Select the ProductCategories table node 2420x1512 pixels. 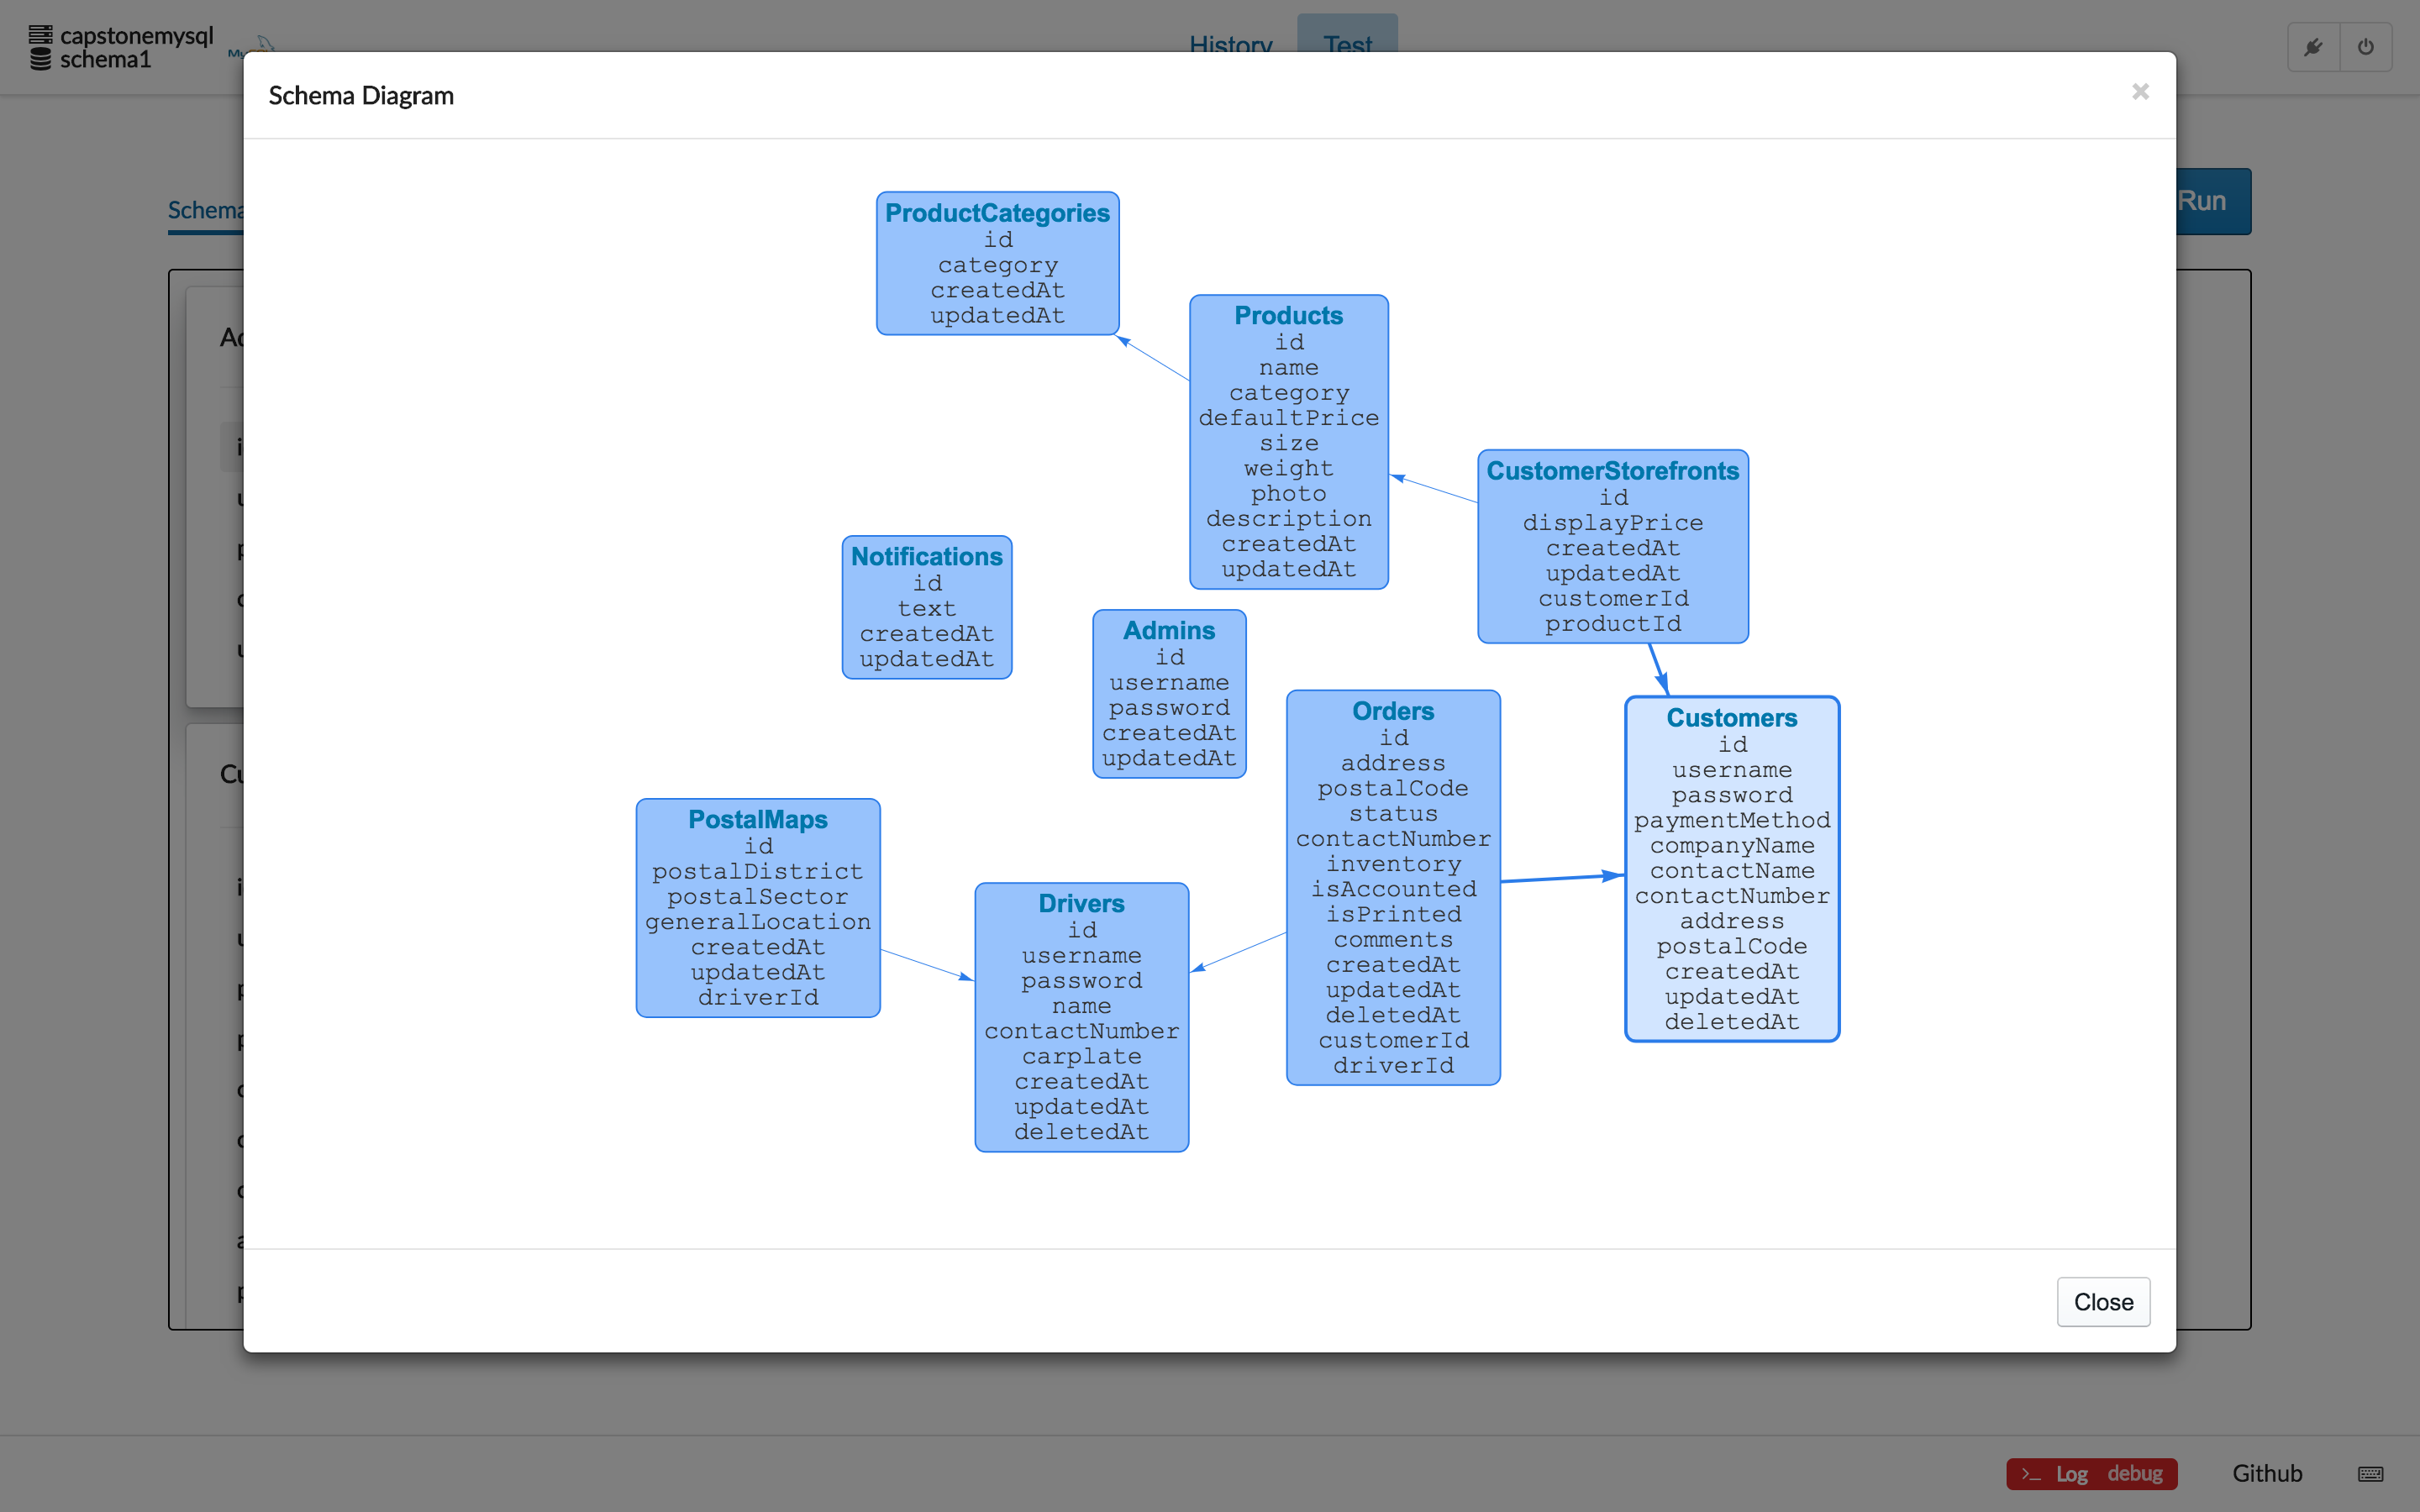click(x=997, y=263)
